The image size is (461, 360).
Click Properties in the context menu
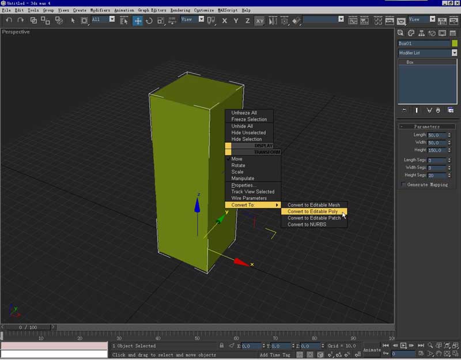point(244,185)
